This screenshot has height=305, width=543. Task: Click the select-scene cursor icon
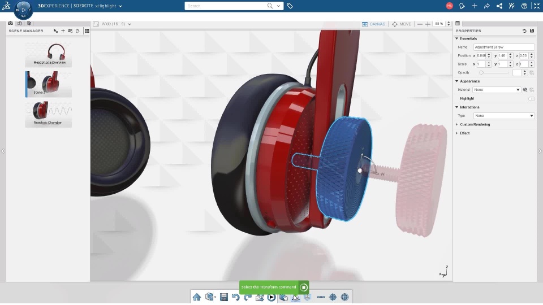click(x=56, y=30)
